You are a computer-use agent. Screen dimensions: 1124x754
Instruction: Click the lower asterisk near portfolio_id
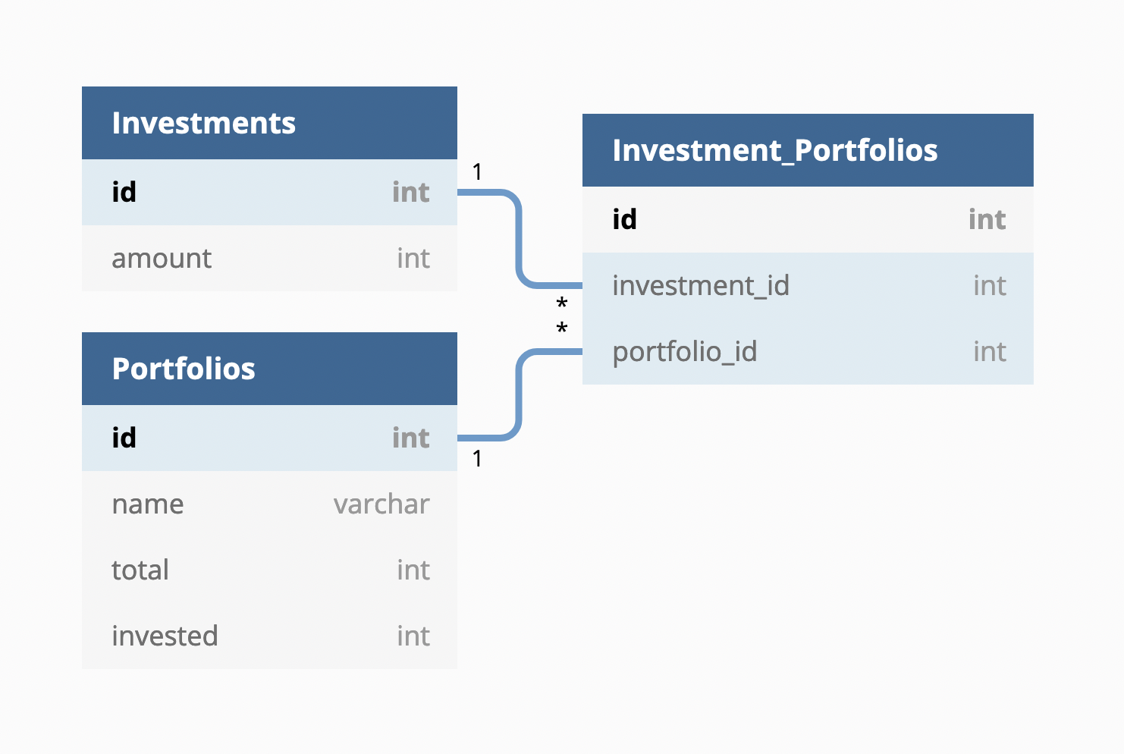coord(562,328)
